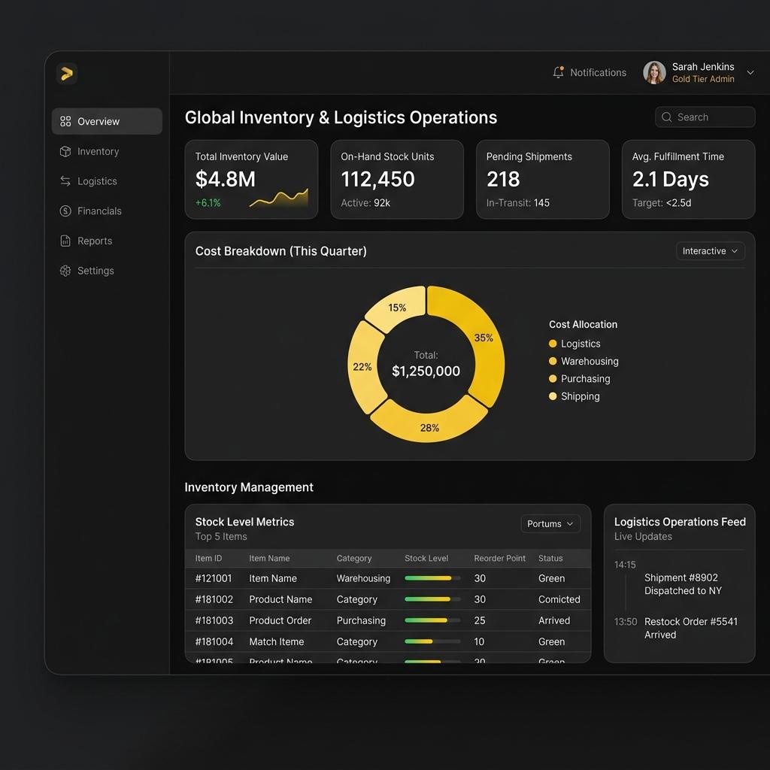Open the Total Inventory Value card
This screenshot has height=770, width=770.
(251, 179)
